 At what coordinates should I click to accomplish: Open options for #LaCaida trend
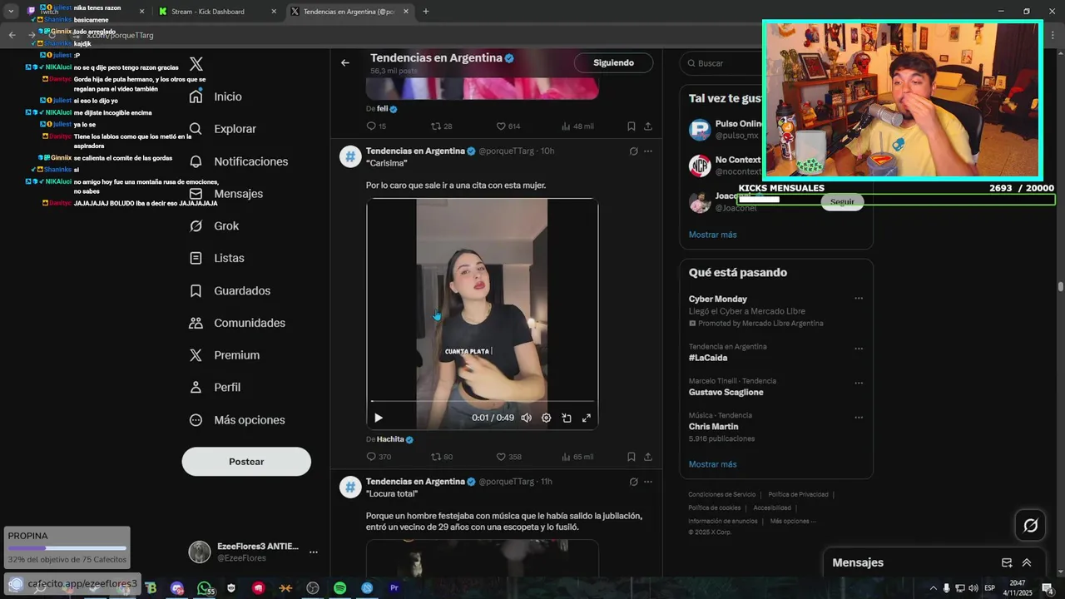(859, 349)
